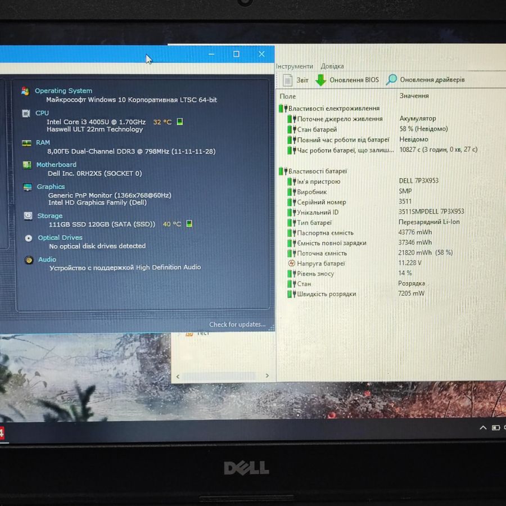Viewport: 506px width, 506px height.
Task: Click the Windows flag Operating System icon
Action: (25, 91)
